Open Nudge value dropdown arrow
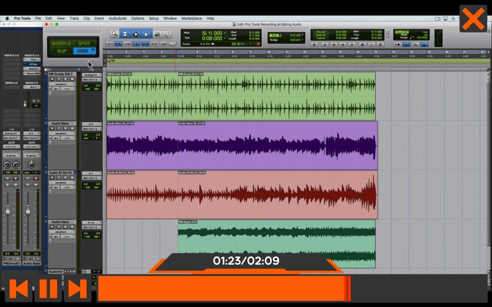The height and width of the screenshot is (307, 492). pos(302,40)
